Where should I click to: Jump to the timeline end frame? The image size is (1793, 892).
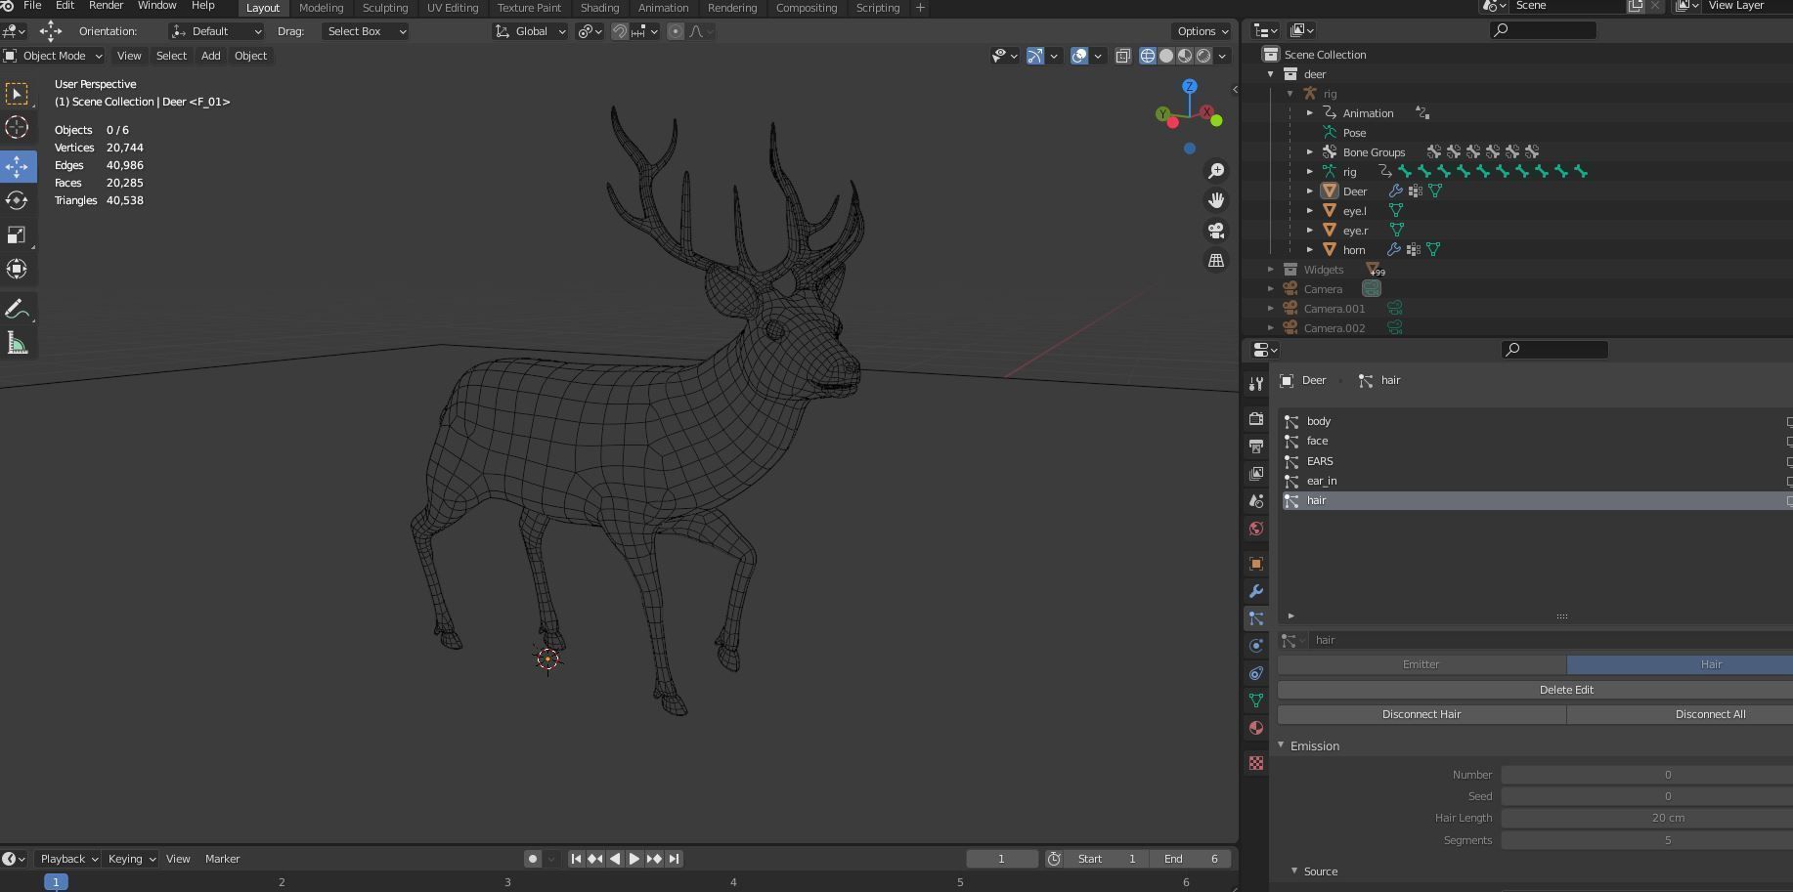point(674,859)
